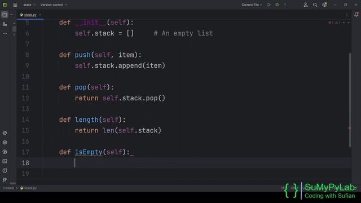361x203 pixels.
Task: Click the PyCharm application logo icon
Action: [x=5, y=5]
